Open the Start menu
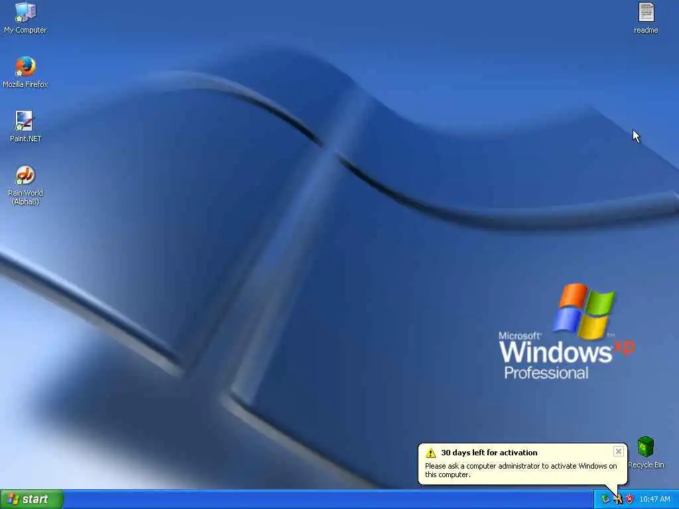The image size is (679, 509). 32,499
